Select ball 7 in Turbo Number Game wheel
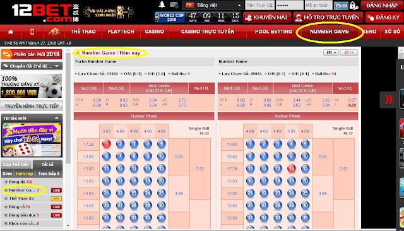The height and width of the screenshot is (231, 404). point(120,156)
